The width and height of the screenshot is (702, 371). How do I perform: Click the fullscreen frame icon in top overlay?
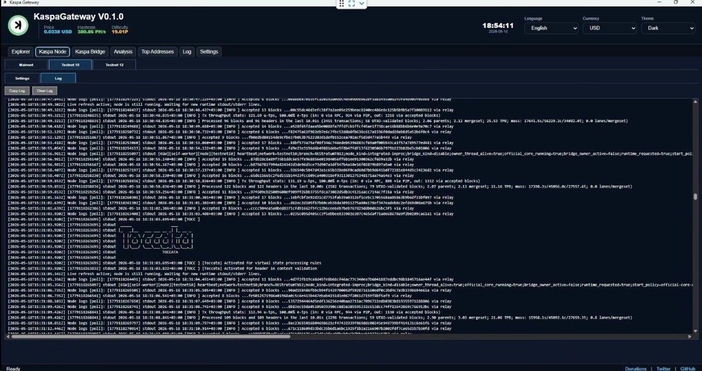[352, 4]
